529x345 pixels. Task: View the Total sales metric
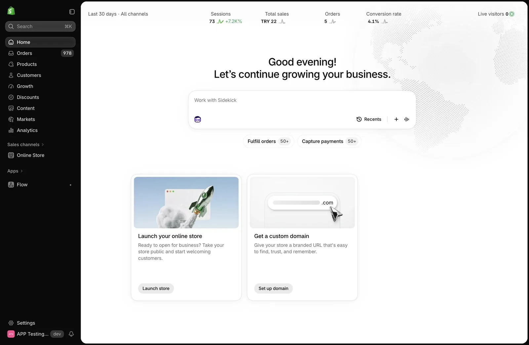pyautogui.click(x=275, y=18)
